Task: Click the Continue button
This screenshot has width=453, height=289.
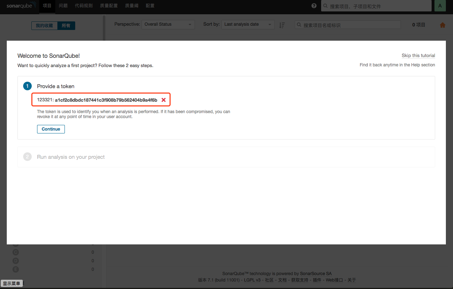Action: 51,129
